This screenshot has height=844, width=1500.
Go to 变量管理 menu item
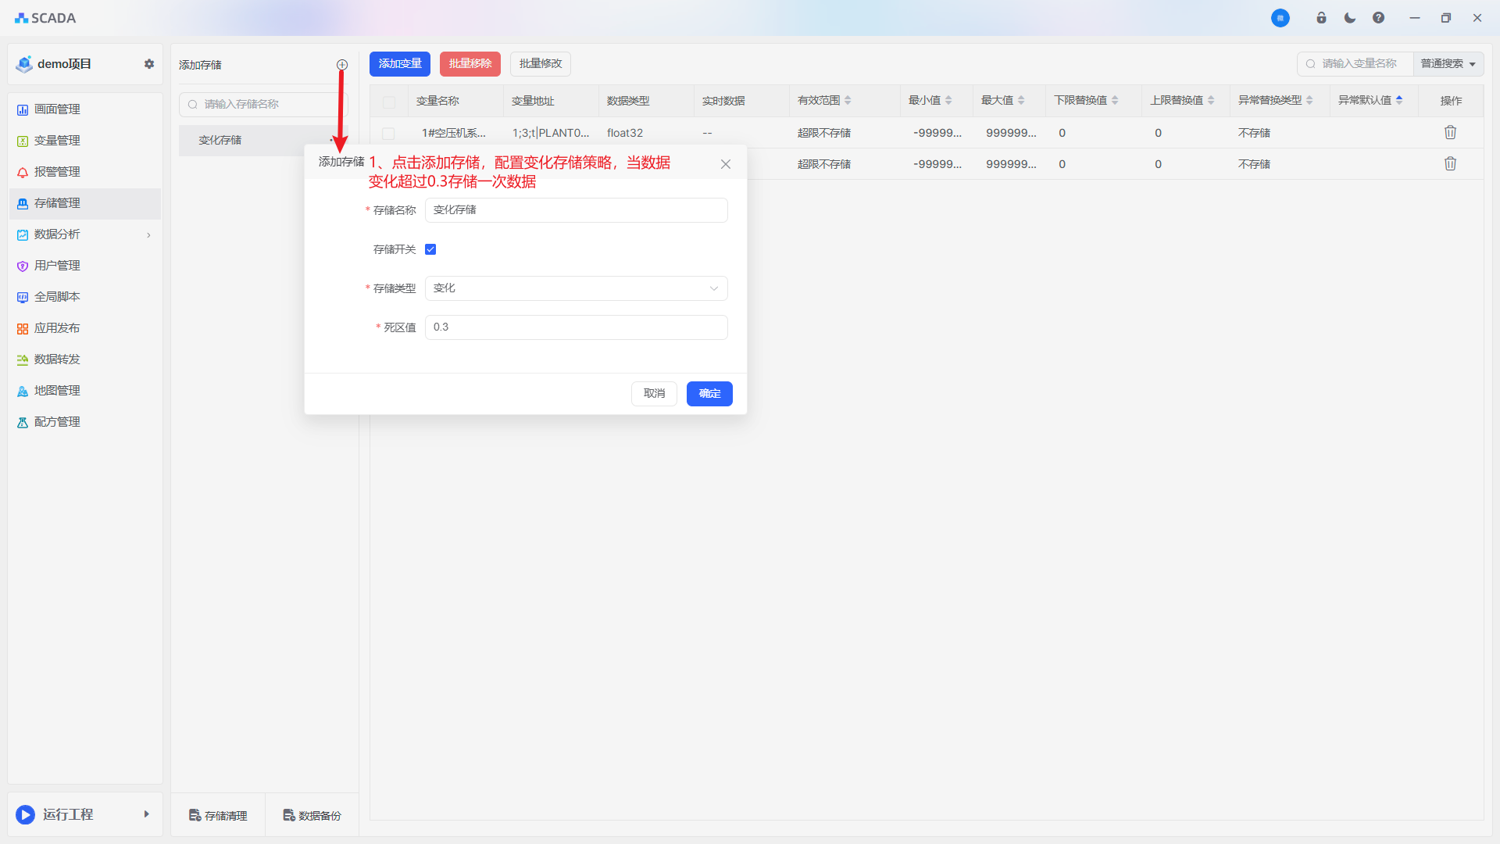pos(57,141)
